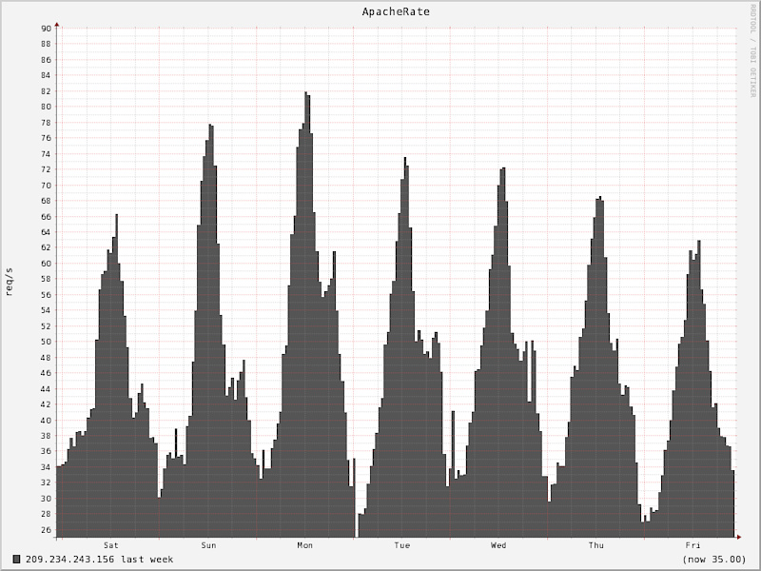Select the 44 y-axis value
Screen dimensions: 761x571
(46, 389)
